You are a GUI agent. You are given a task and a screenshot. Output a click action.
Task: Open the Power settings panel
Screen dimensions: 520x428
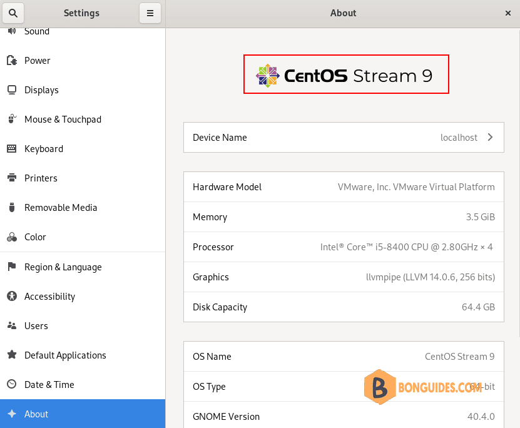point(83,60)
